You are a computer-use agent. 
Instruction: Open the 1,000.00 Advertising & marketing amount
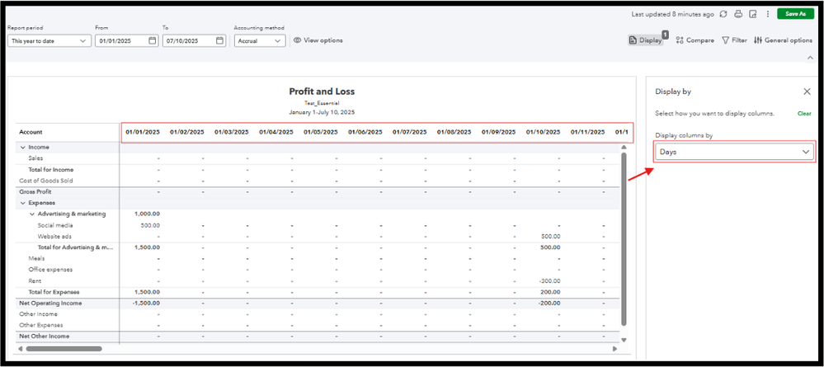(147, 214)
